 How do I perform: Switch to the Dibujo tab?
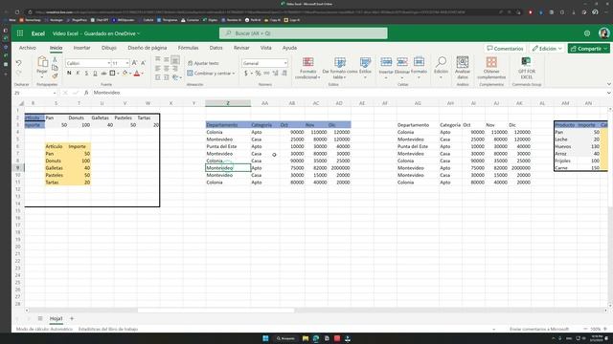(x=109, y=48)
